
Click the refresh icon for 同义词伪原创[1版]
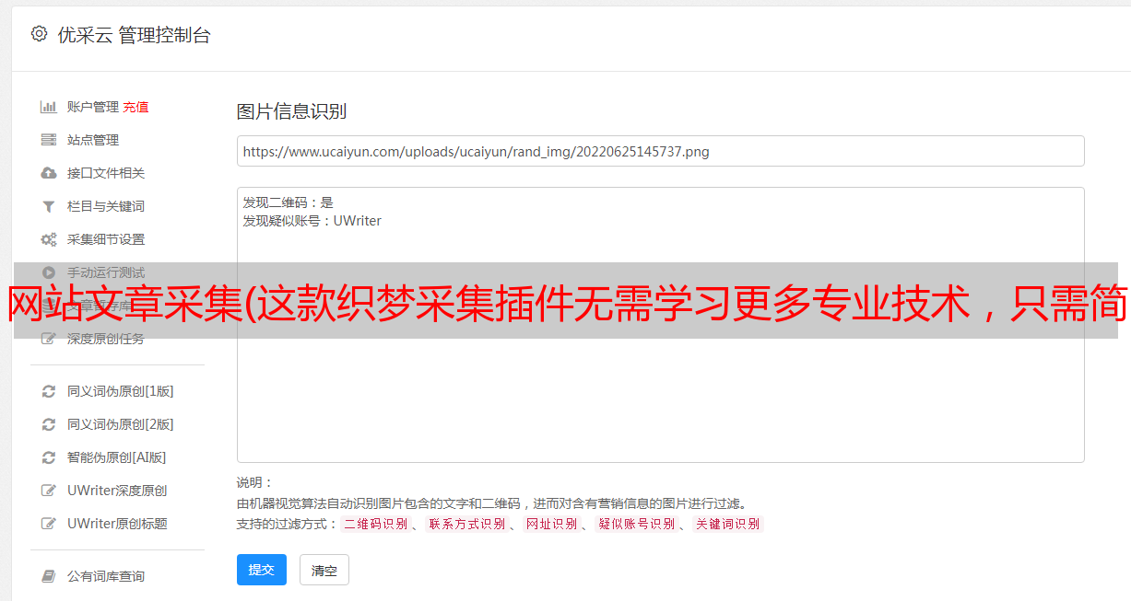pos(49,391)
